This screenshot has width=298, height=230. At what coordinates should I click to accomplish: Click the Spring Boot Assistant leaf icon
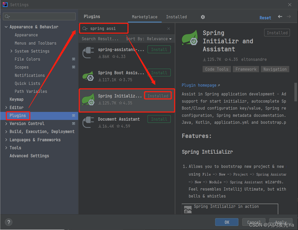88,76
